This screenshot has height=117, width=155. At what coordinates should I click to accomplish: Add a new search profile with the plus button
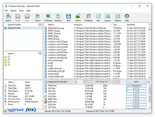point(40,25)
